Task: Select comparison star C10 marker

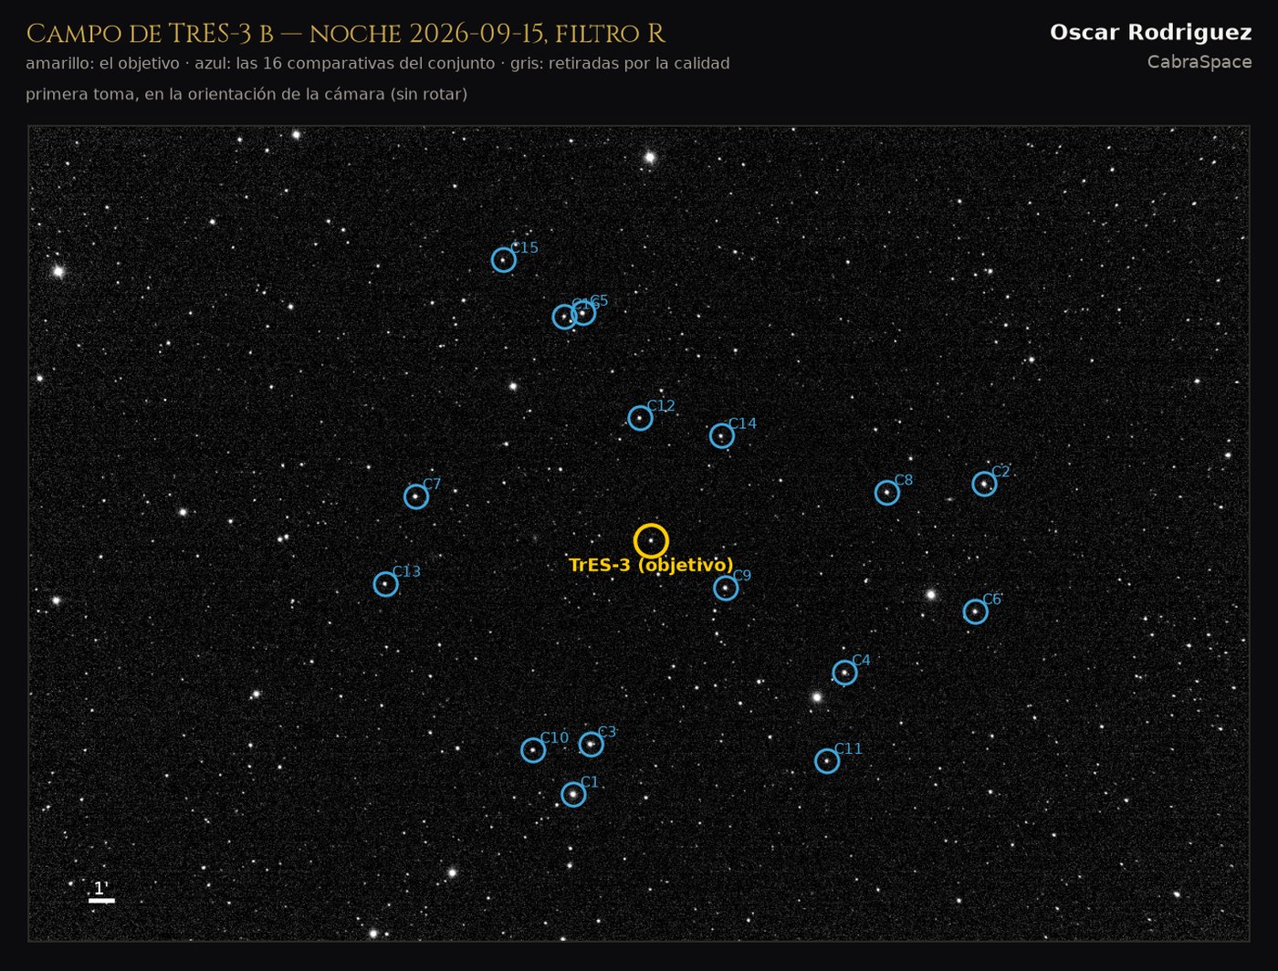Action: (x=533, y=750)
